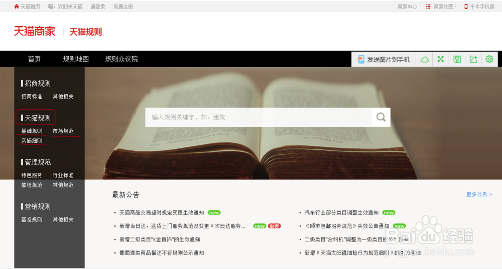
Task: Open the 千牛手机版 link
Action: (x=482, y=7)
